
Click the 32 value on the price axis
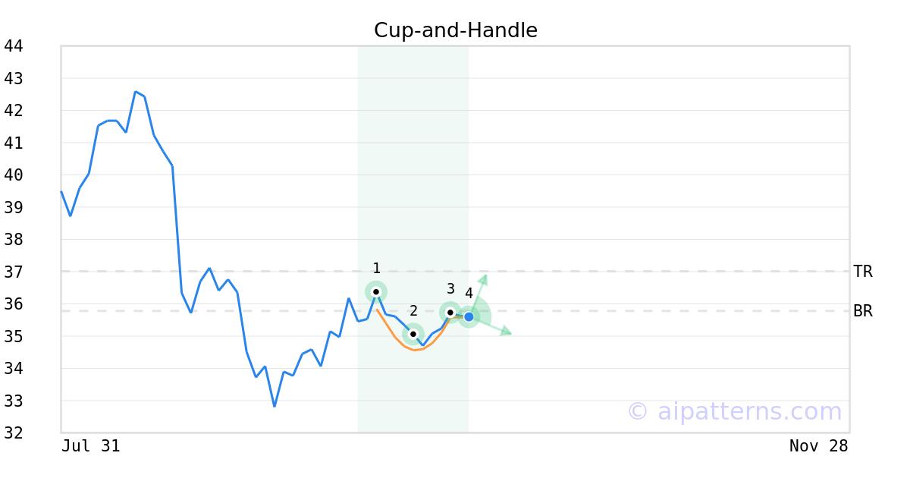[14, 432]
